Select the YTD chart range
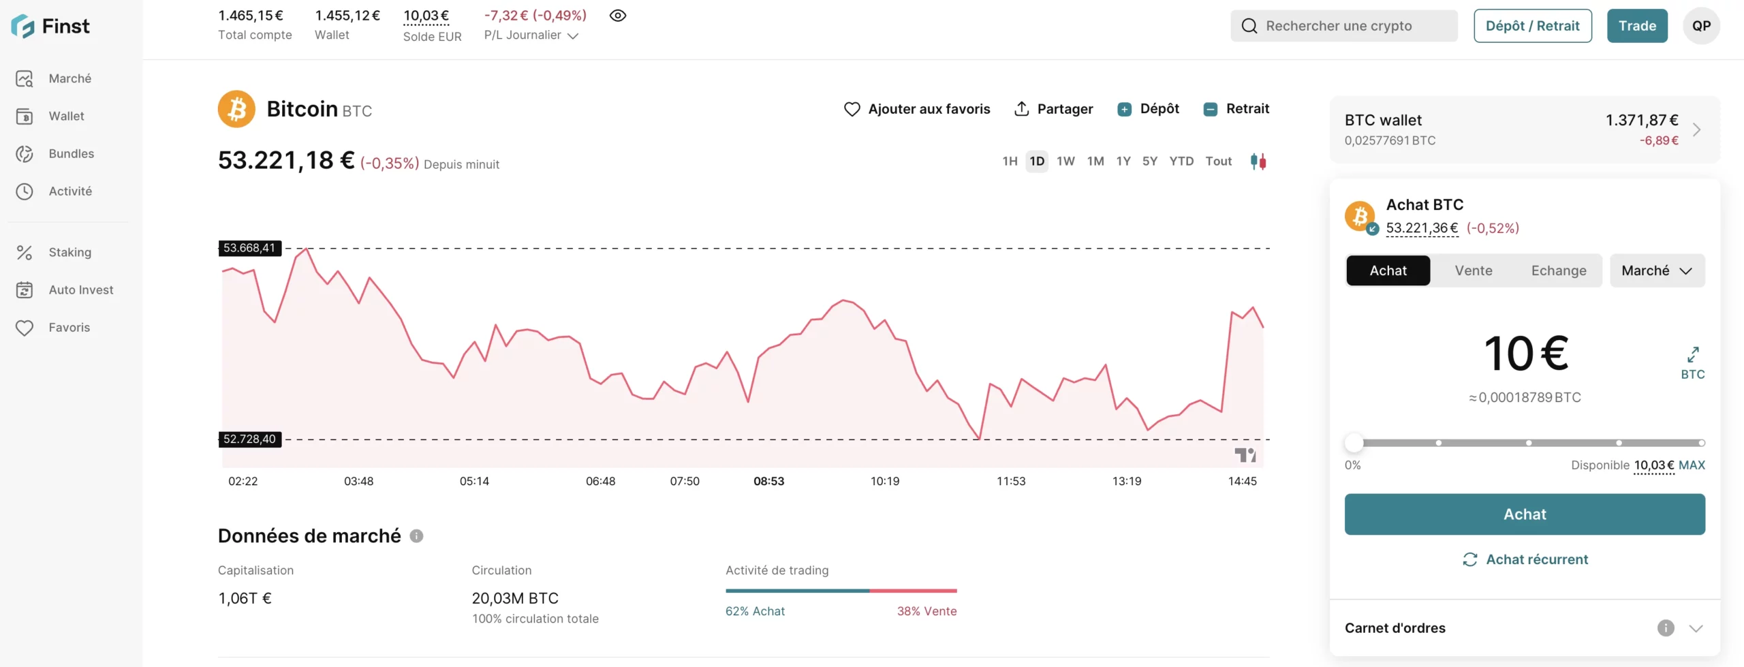Viewport: 1744px width, 667px height. [1181, 161]
